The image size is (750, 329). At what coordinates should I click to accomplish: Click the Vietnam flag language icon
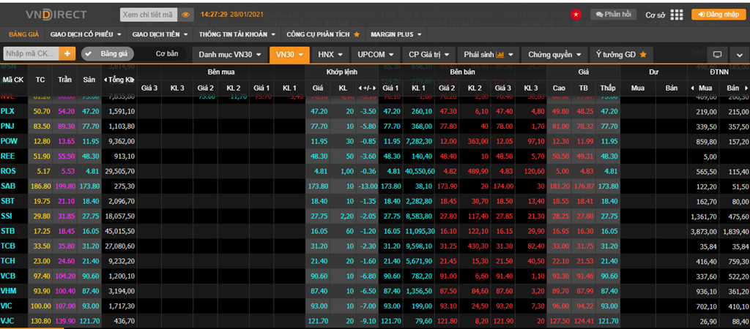[576, 14]
